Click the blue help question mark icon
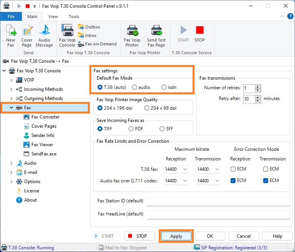This screenshot has height=252, width=295. pyautogui.click(x=290, y=16)
